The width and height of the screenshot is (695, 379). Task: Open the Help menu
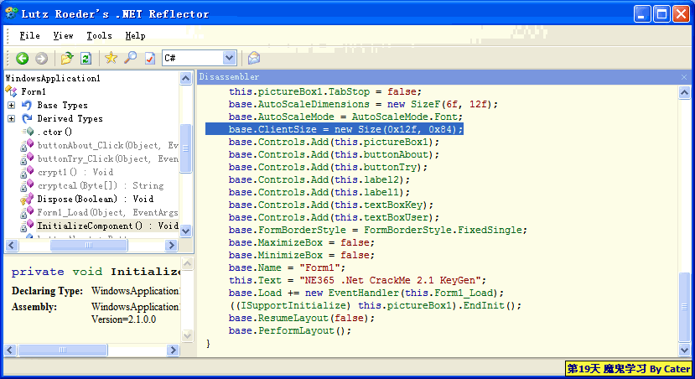coord(135,35)
